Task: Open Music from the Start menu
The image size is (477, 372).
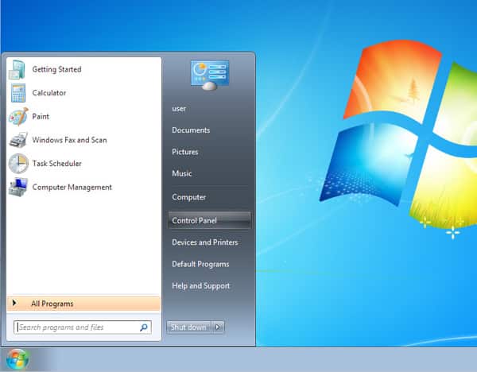Action: click(x=182, y=173)
